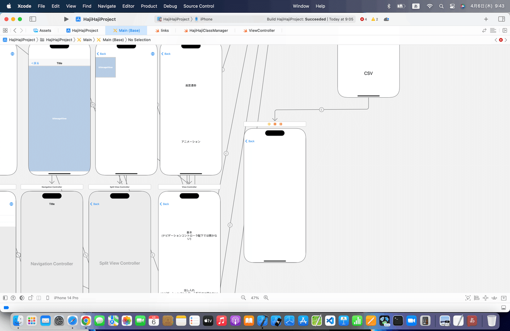Open the Source Control menu

(199, 6)
